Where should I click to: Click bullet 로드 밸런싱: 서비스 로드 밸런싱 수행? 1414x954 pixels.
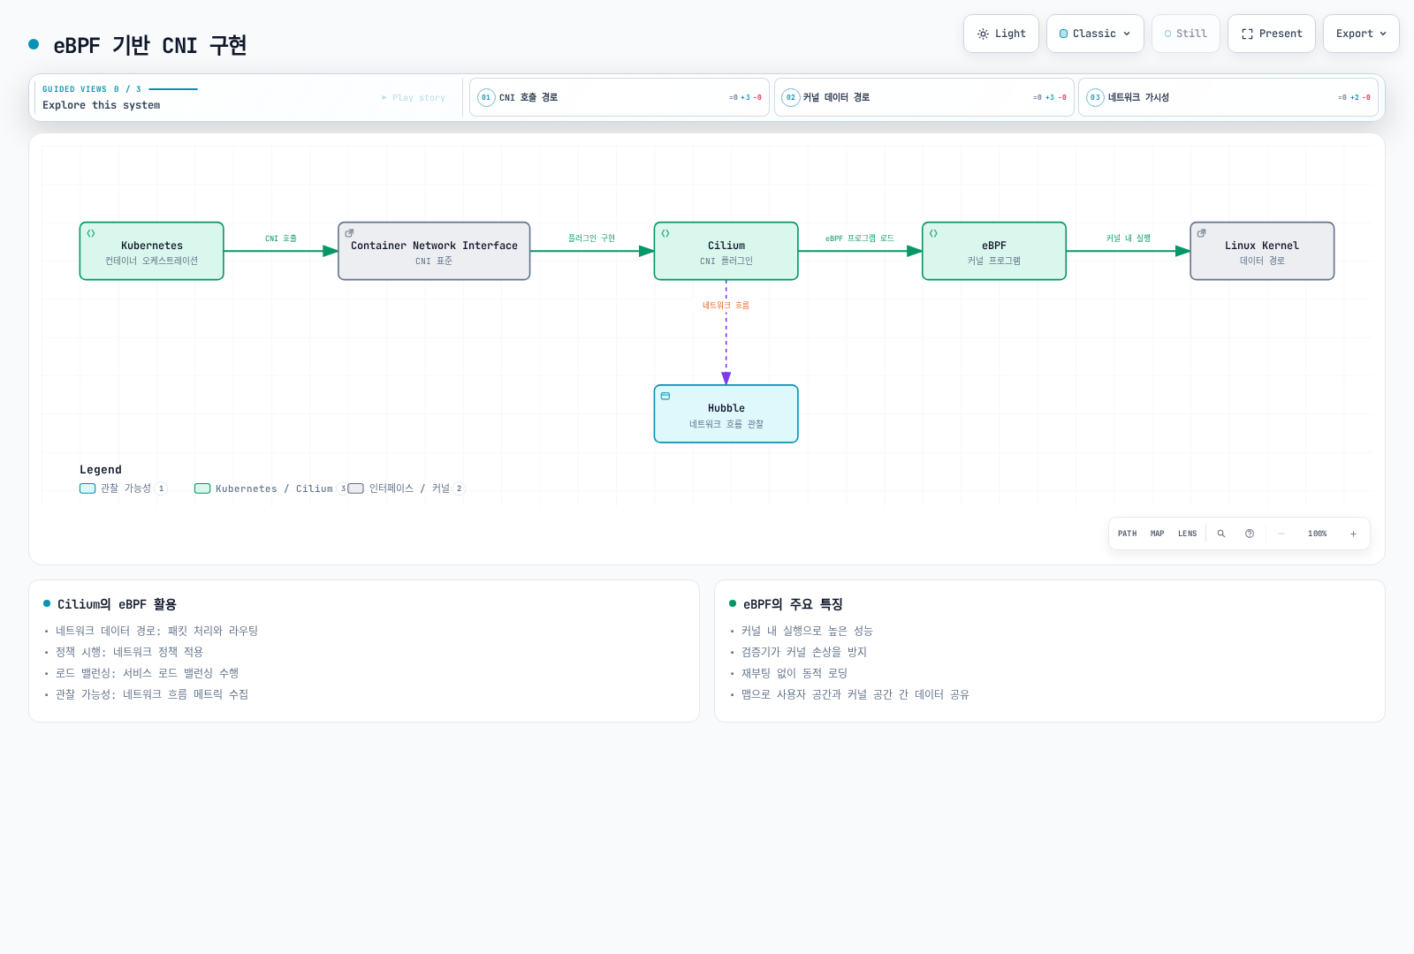click(147, 673)
